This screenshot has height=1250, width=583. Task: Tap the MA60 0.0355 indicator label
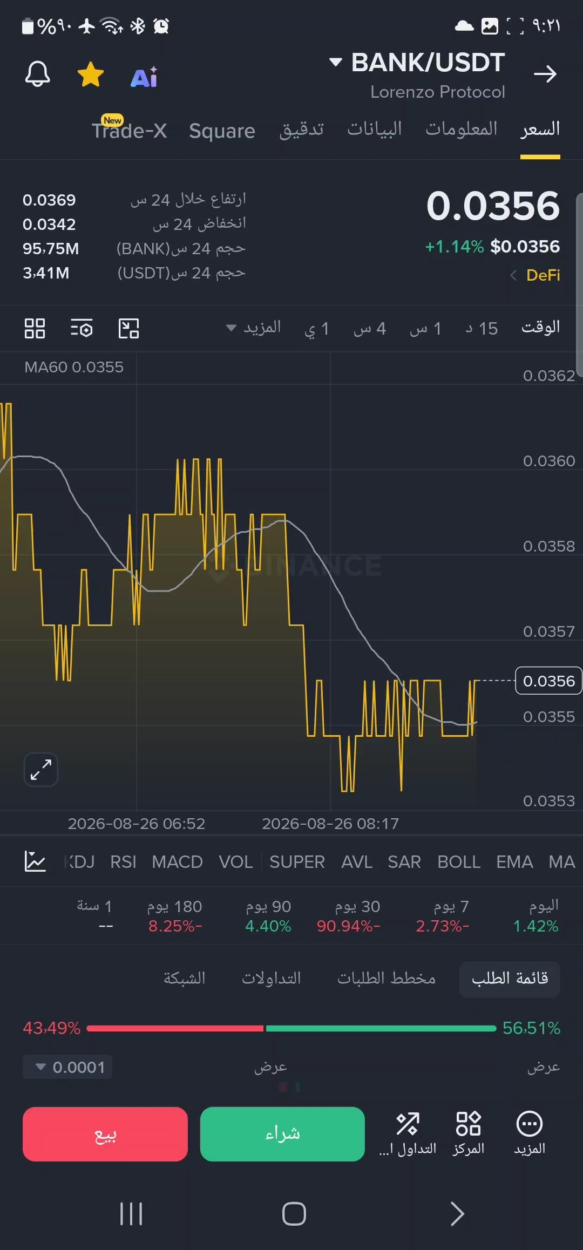click(74, 367)
